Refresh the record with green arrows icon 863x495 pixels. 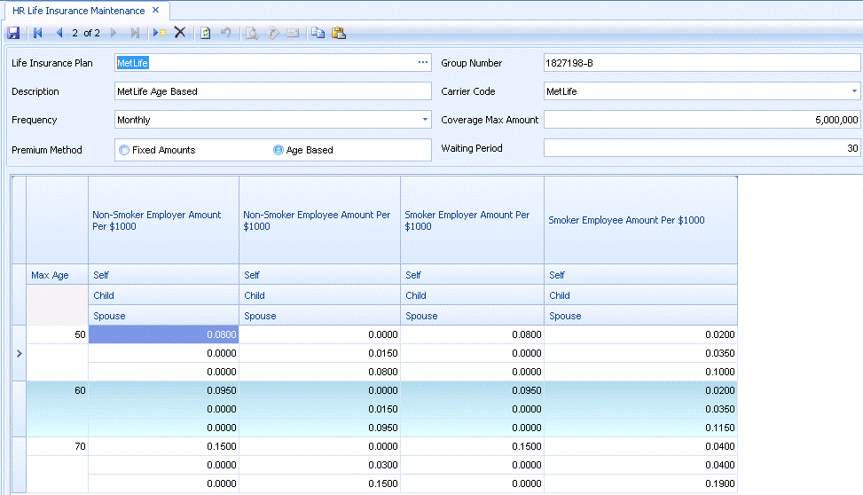206,33
